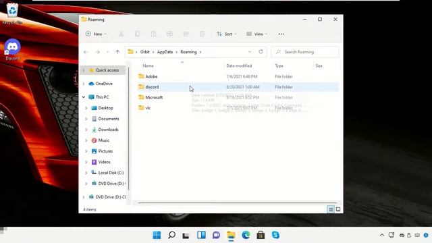The image size is (432, 243).
Task: Click the Delete trash icon
Action: click(x=202, y=34)
